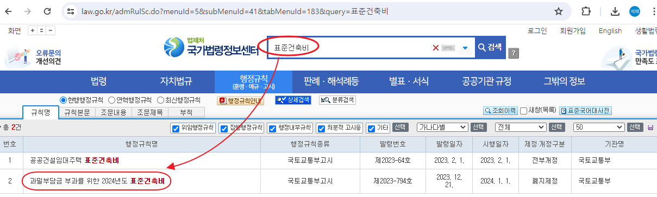Open the help question mark icon
Image resolution: width=657 pixels, height=197 pixels.
(514, 53)
